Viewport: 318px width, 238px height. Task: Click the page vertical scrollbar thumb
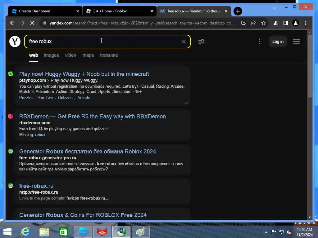point(310,66)
